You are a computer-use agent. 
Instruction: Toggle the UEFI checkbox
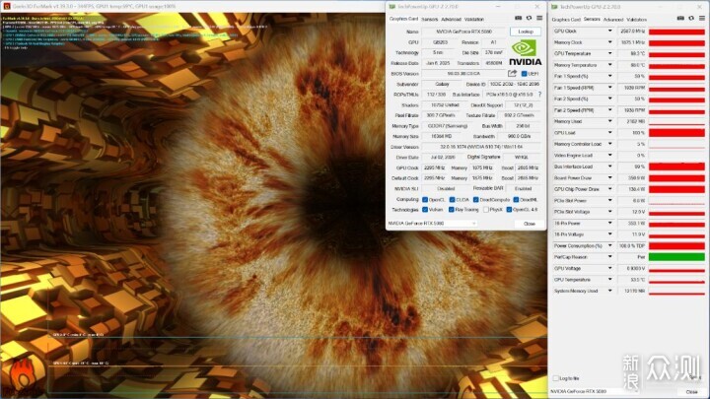pos(524,74)
